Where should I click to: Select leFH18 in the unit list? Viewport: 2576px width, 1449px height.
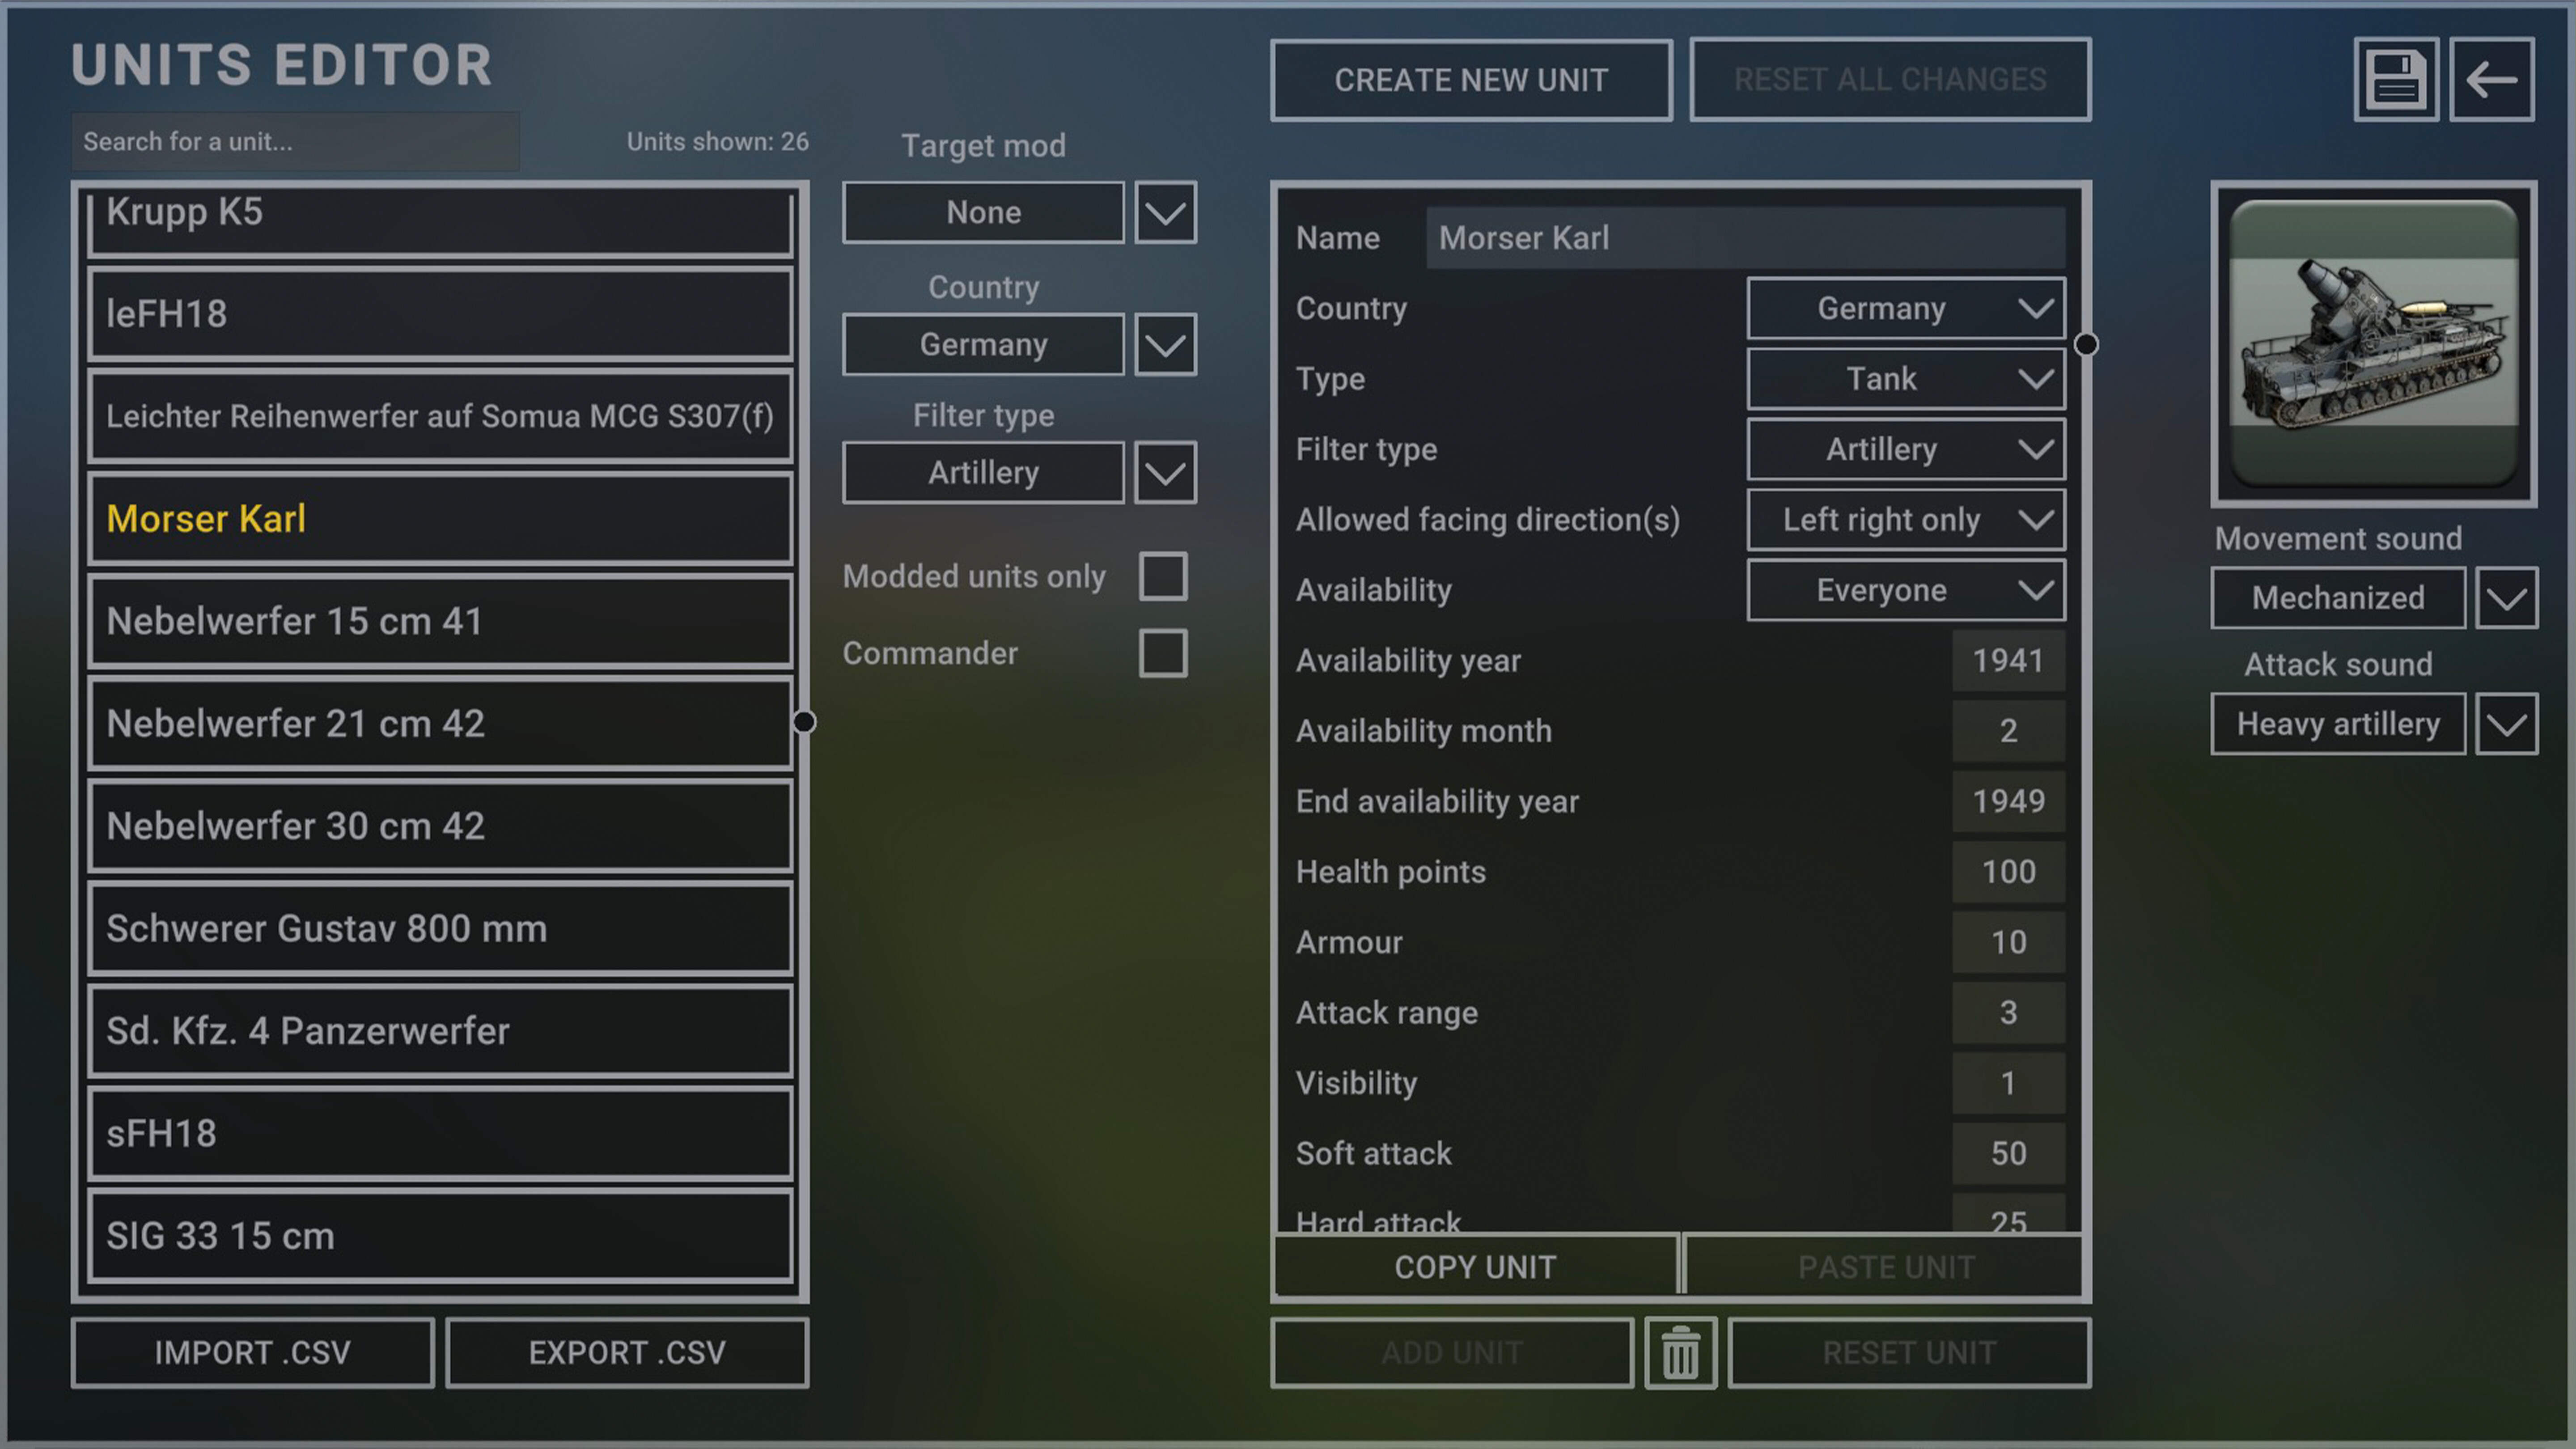click(x=440, y=314)
